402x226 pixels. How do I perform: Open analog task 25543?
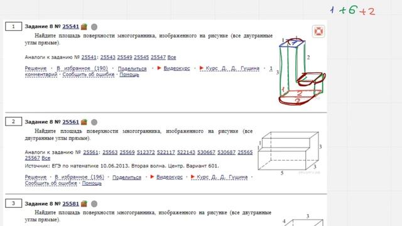point(107,57)
